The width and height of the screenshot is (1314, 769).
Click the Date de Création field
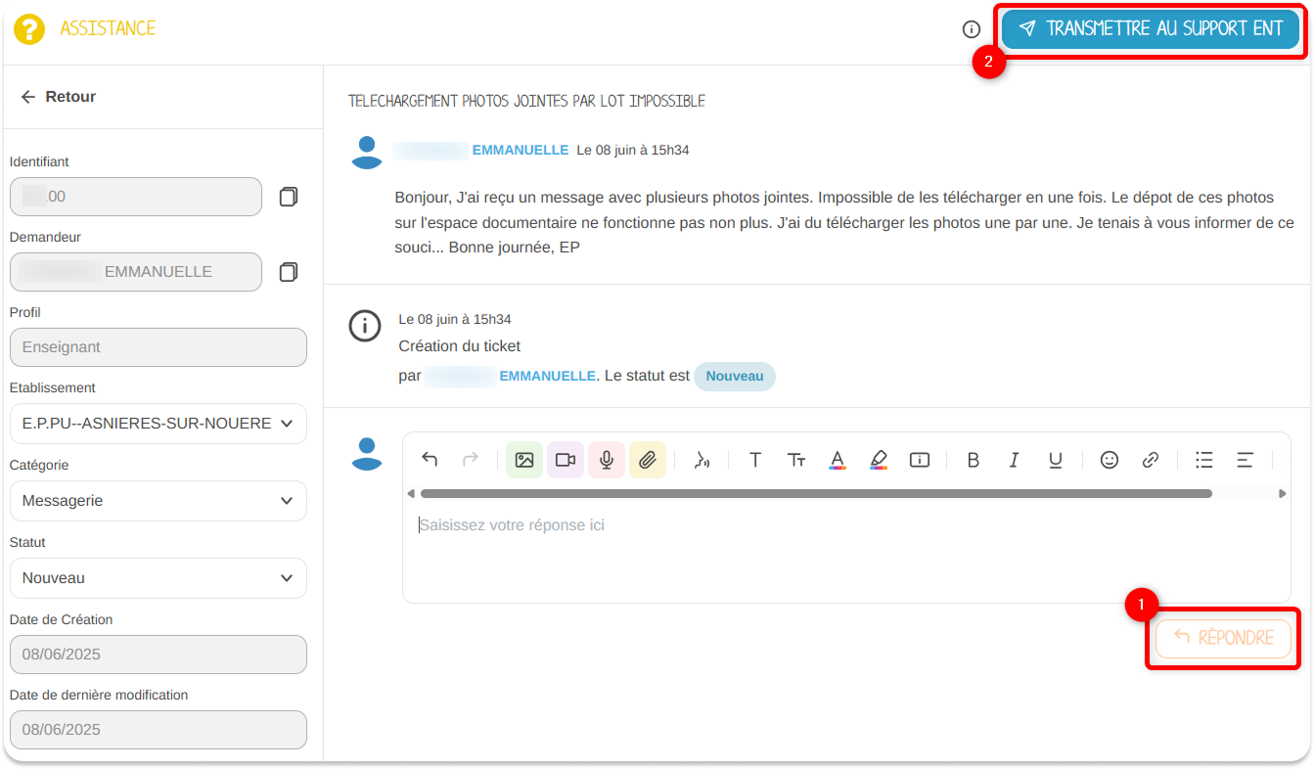(x=159, y=655)
